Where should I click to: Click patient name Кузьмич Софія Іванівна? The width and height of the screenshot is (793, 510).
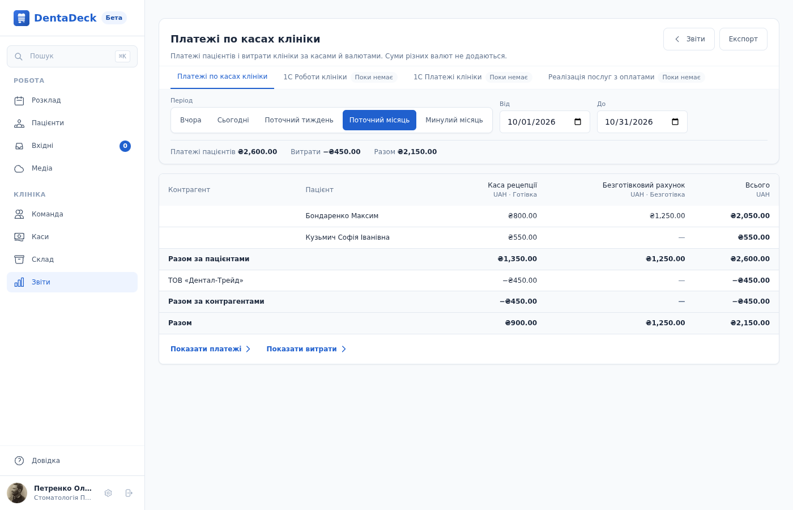[348, 237]
